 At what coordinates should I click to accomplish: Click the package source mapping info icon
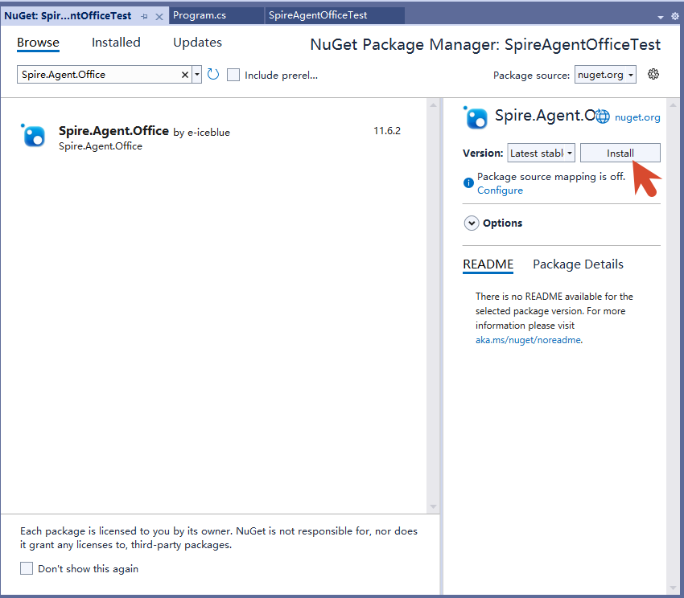click(468, 182)
